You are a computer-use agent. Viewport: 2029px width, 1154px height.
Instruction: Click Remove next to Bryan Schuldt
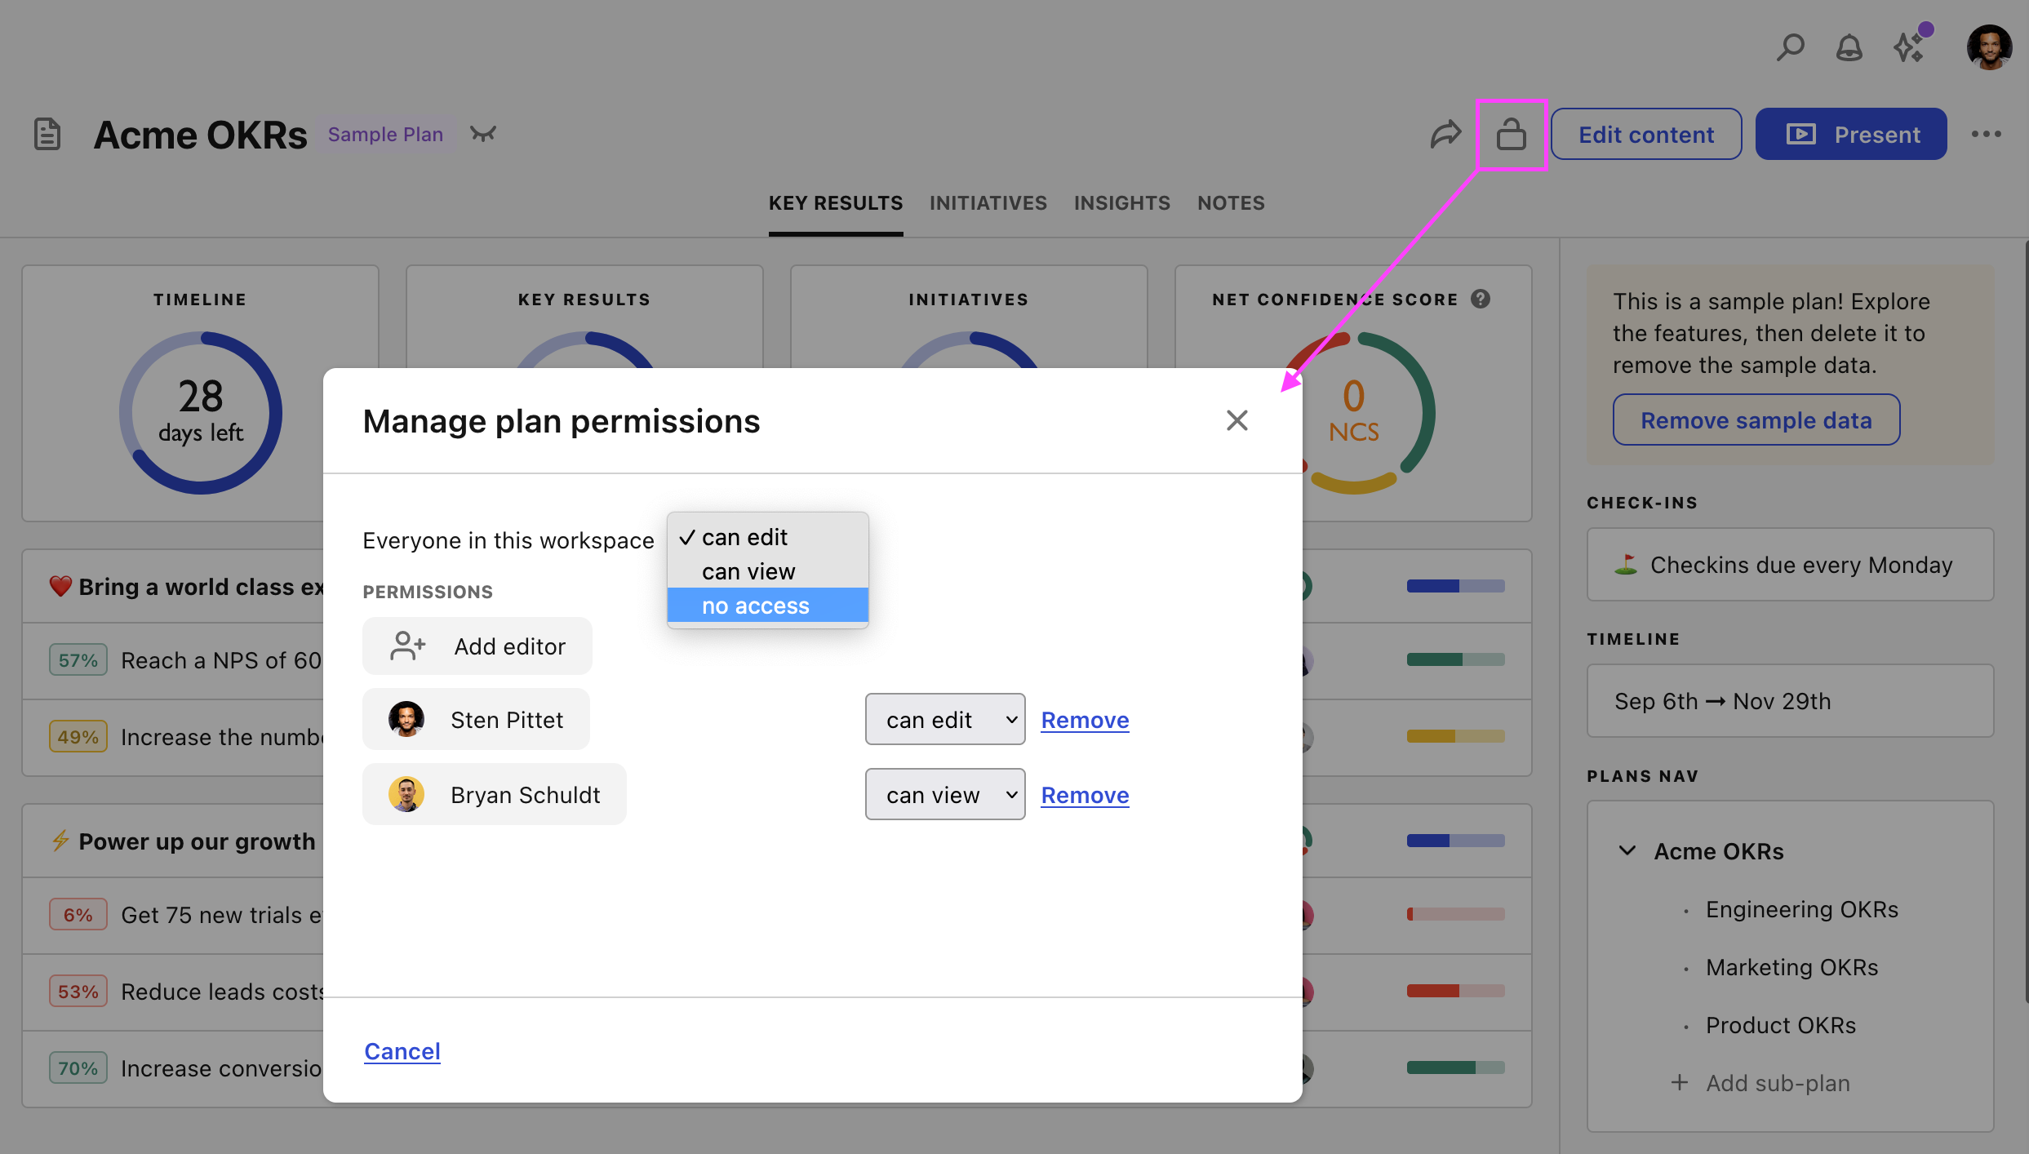click(x=1085, y=795)
